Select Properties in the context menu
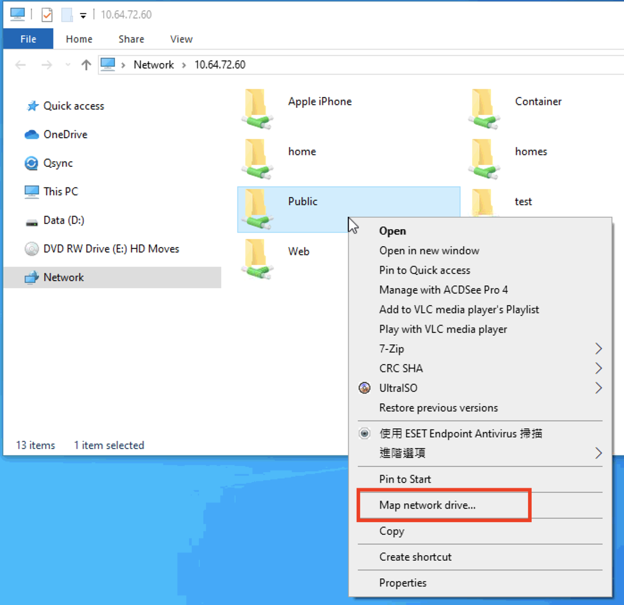 click(403, 583)
